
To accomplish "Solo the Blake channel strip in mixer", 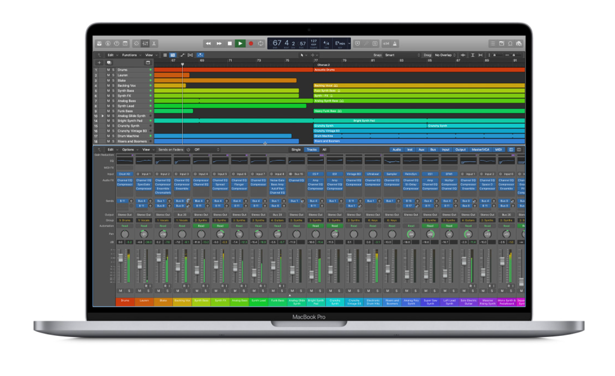I will point(167,290).
